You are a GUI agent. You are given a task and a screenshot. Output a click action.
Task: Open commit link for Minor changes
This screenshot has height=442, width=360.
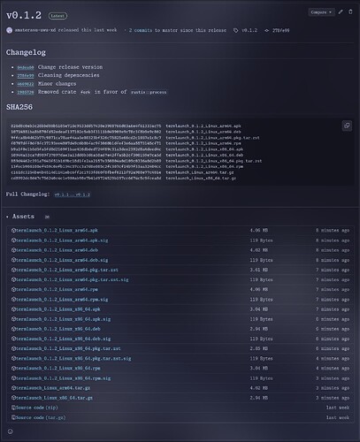click(x=26, y=84)
